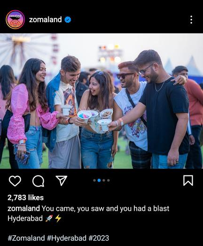View the 2,783 likes list
Viewport: 203px width, 246px height.
(x=25, y=198)
